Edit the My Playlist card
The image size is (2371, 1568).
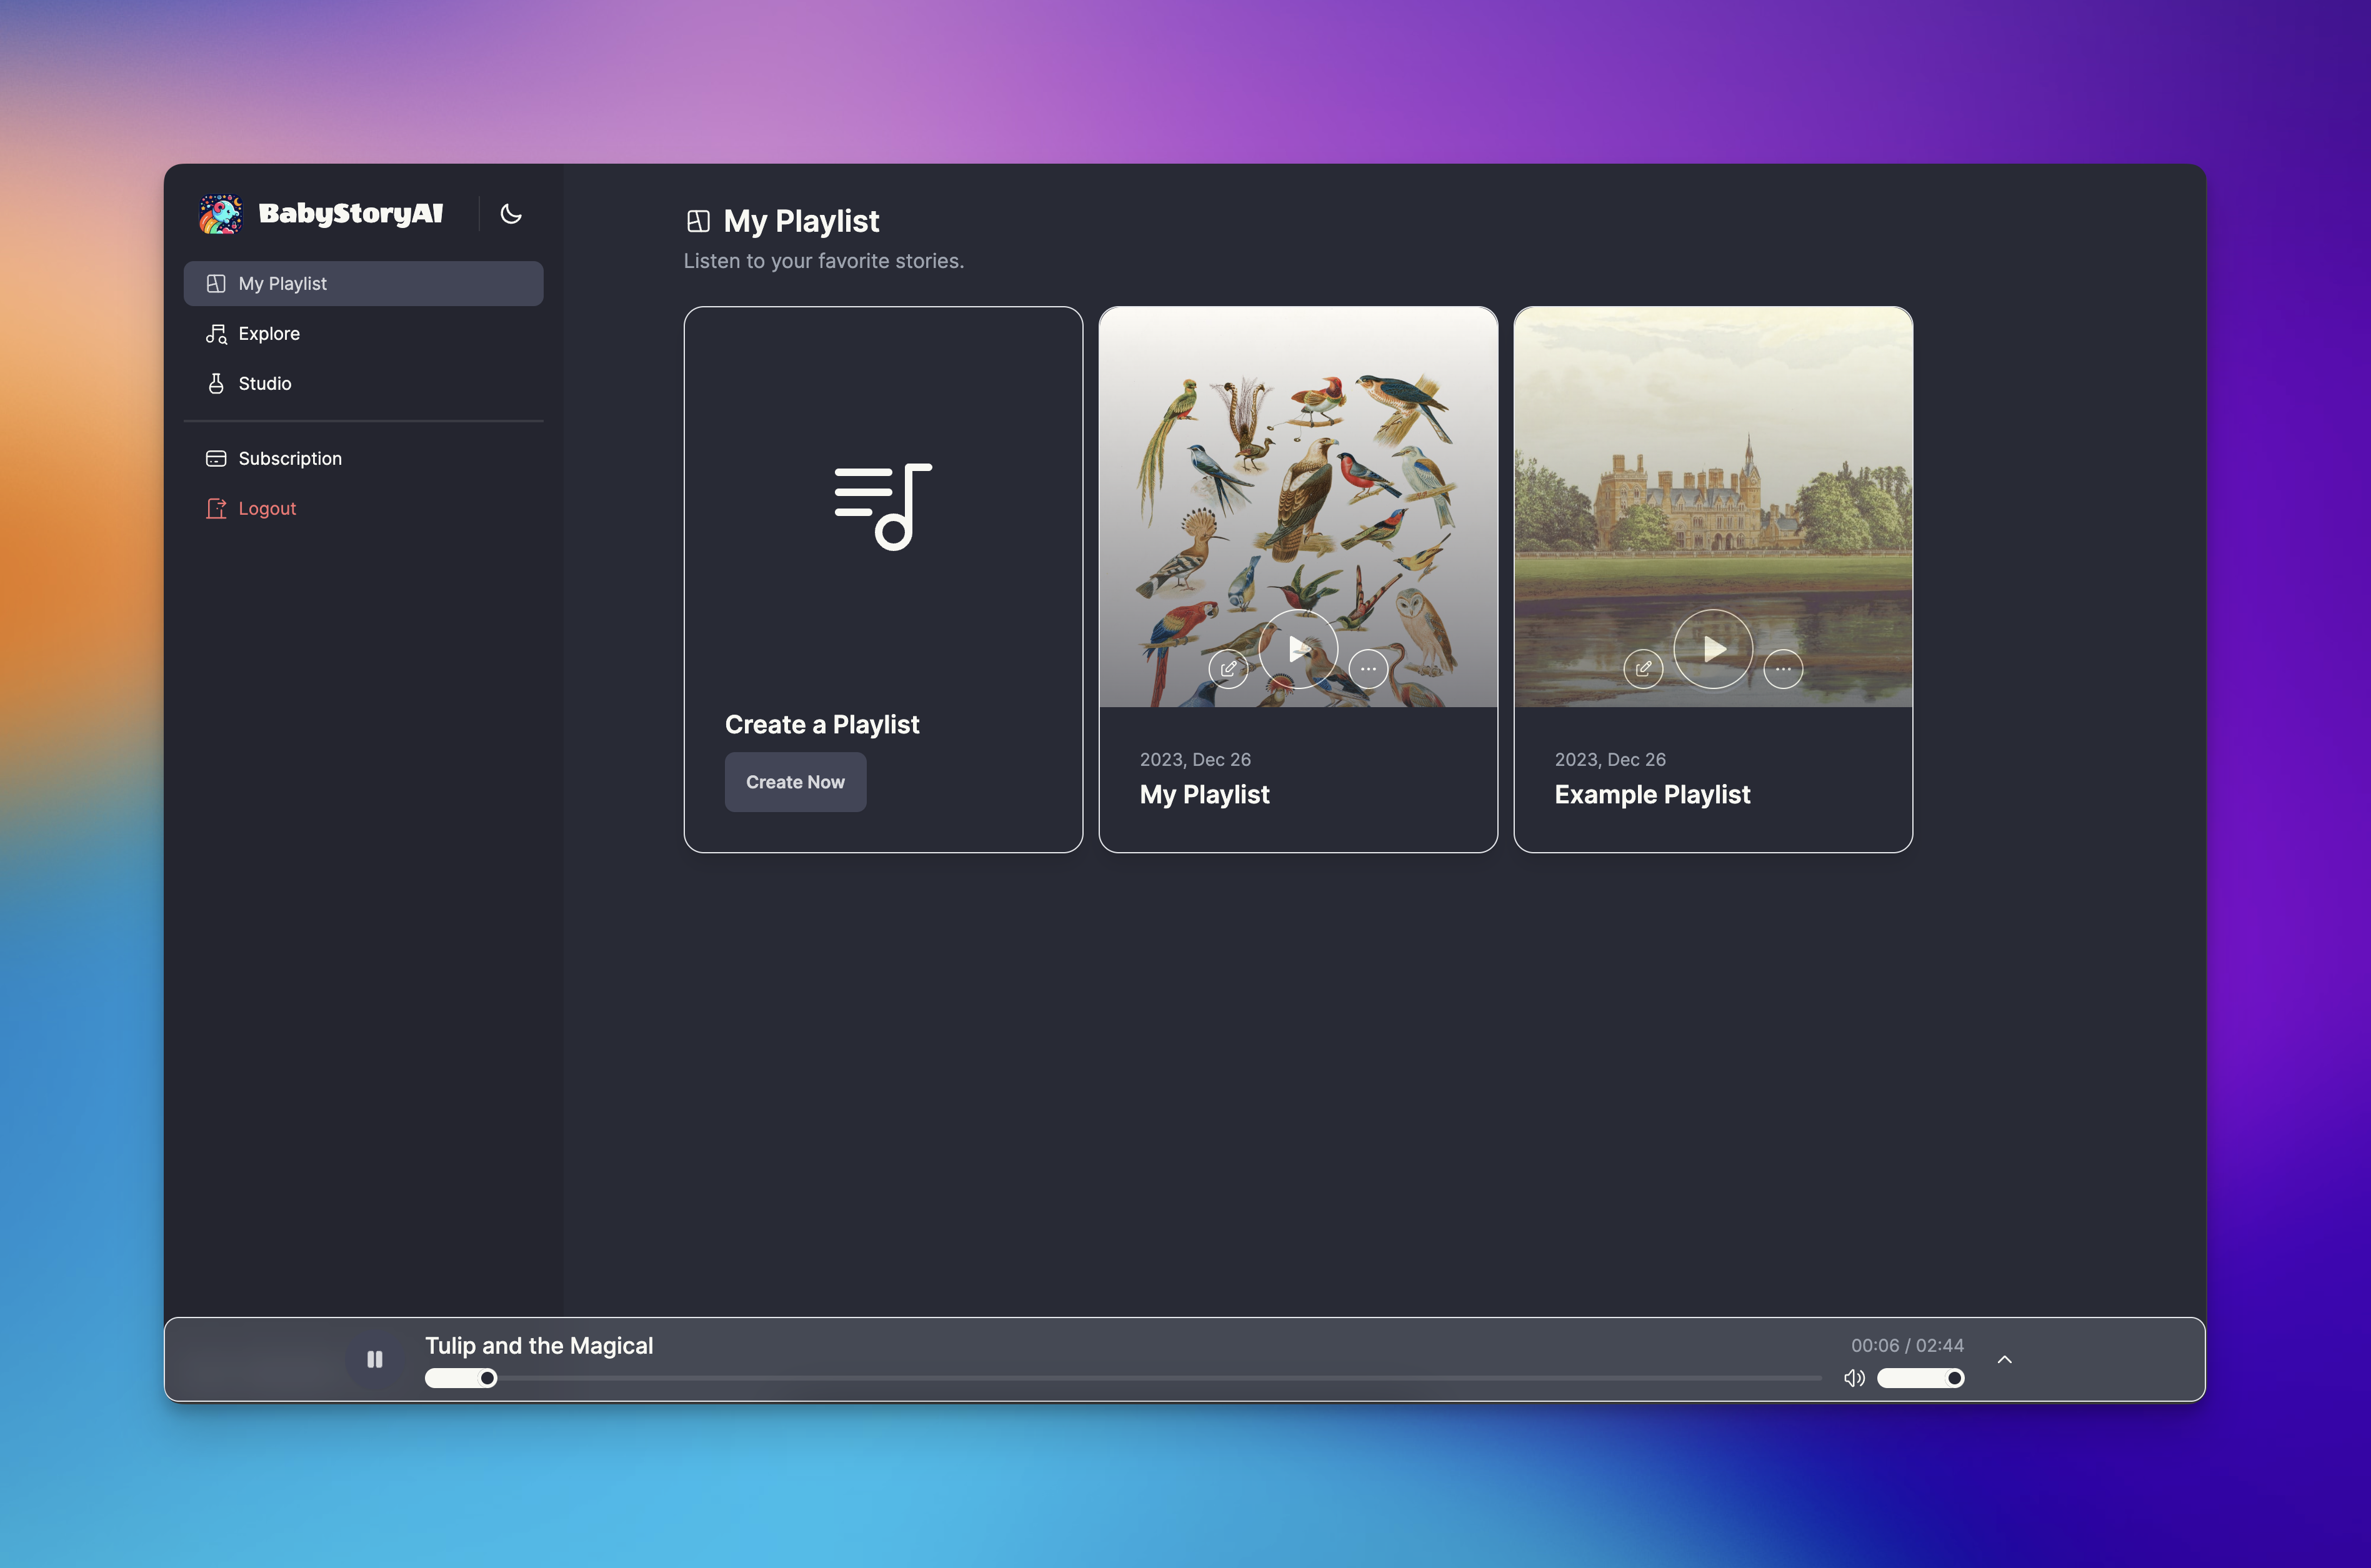click(1227, 669)
